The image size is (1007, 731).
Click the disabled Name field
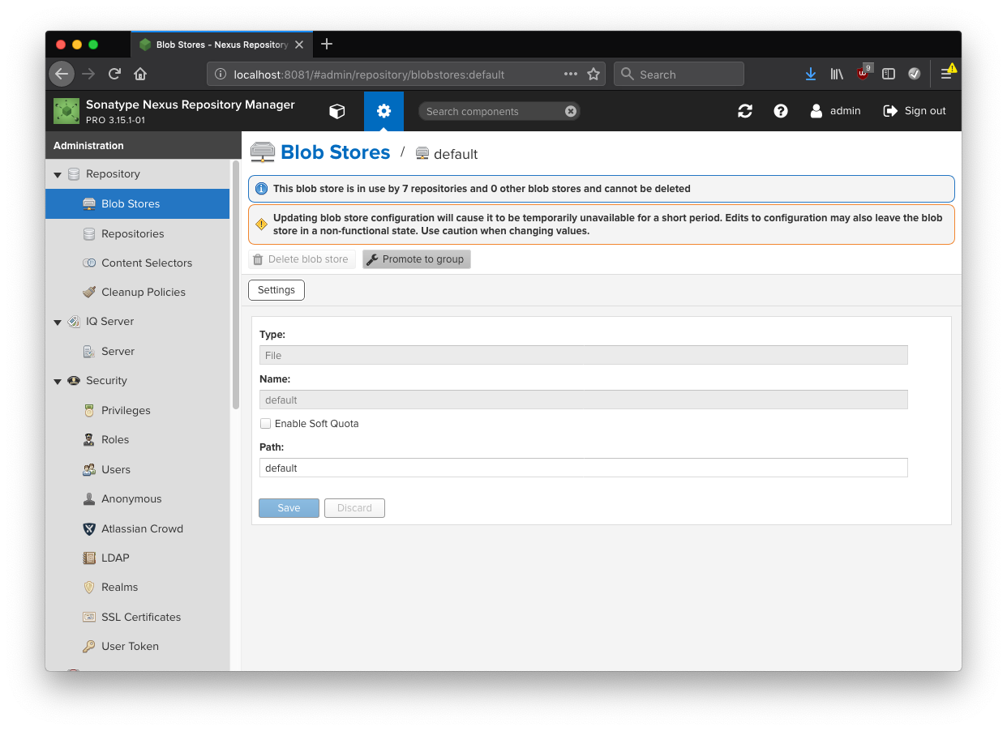584,400
